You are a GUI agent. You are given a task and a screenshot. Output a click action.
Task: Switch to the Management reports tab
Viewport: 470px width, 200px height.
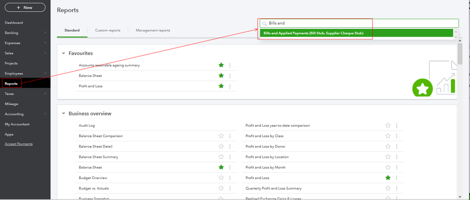click(153, 30)
